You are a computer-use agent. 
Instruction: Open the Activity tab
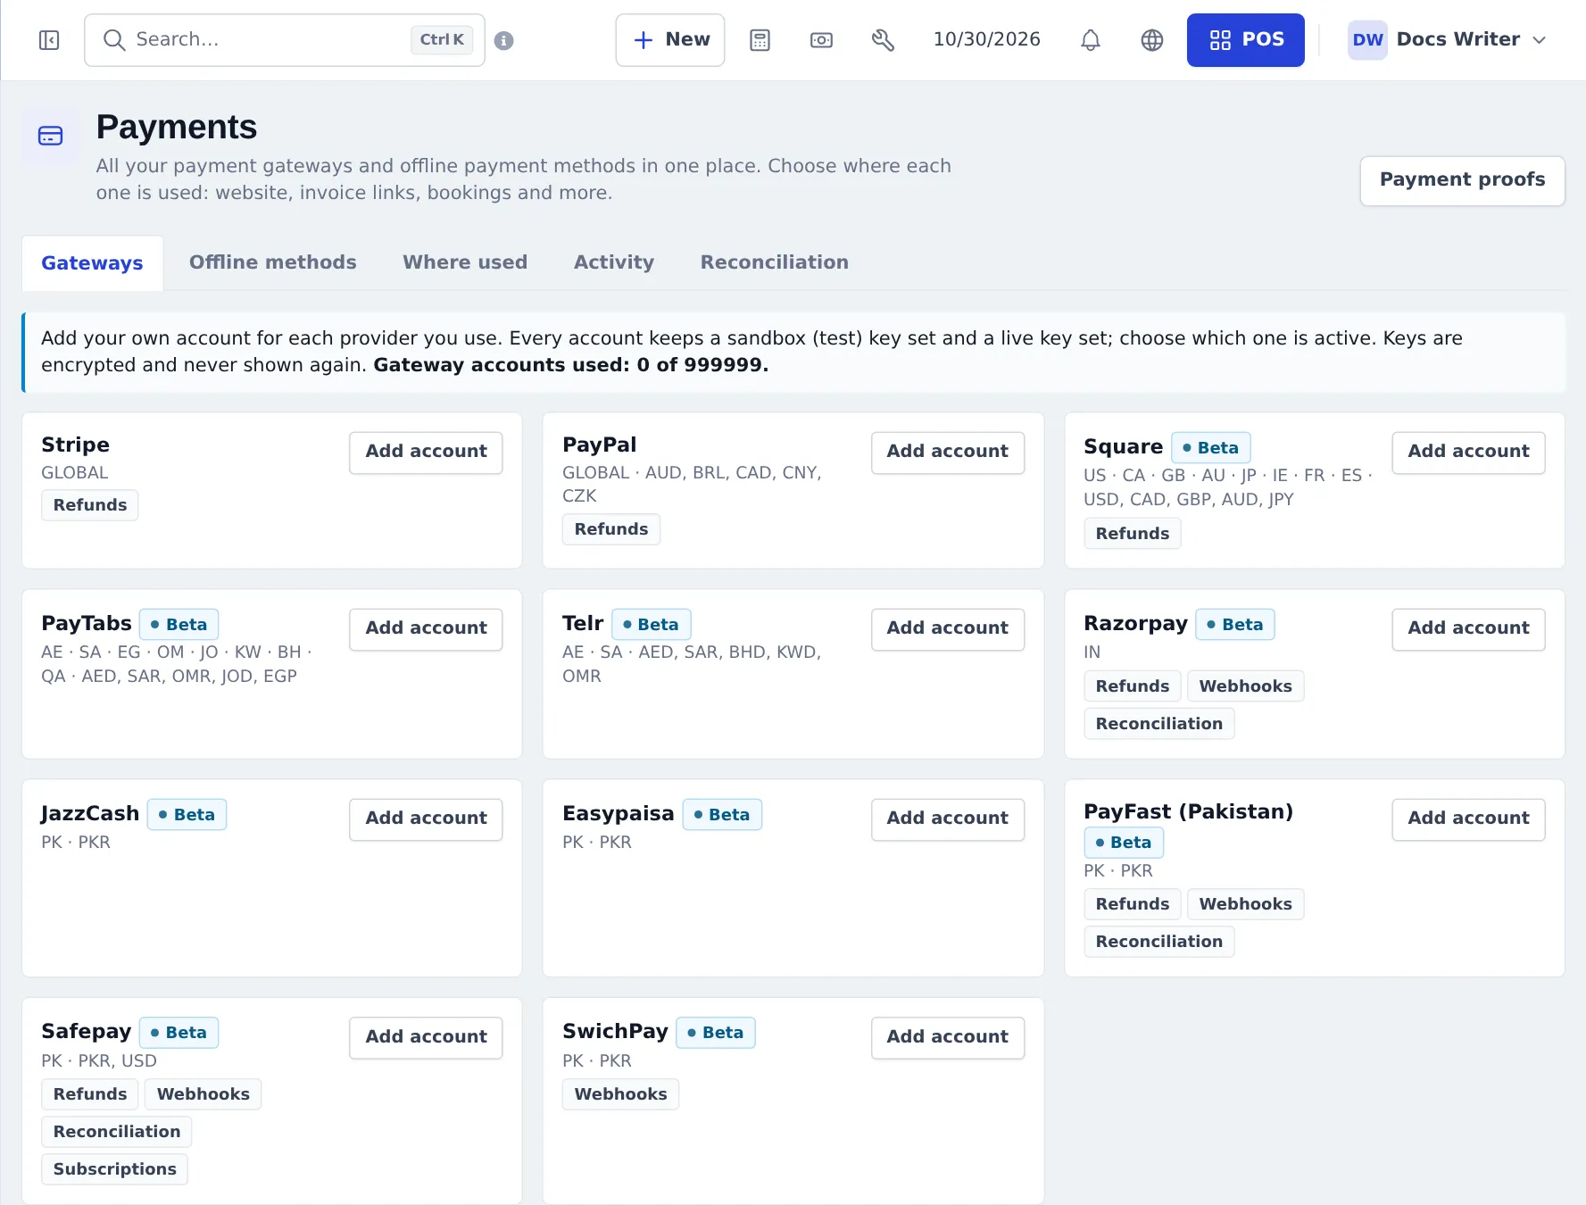pos(614,262)
